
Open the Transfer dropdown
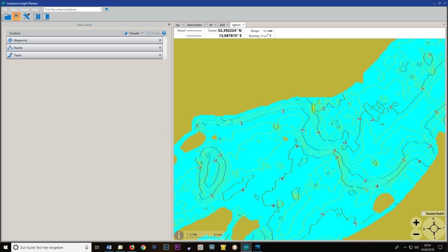(x=134, y=33)
